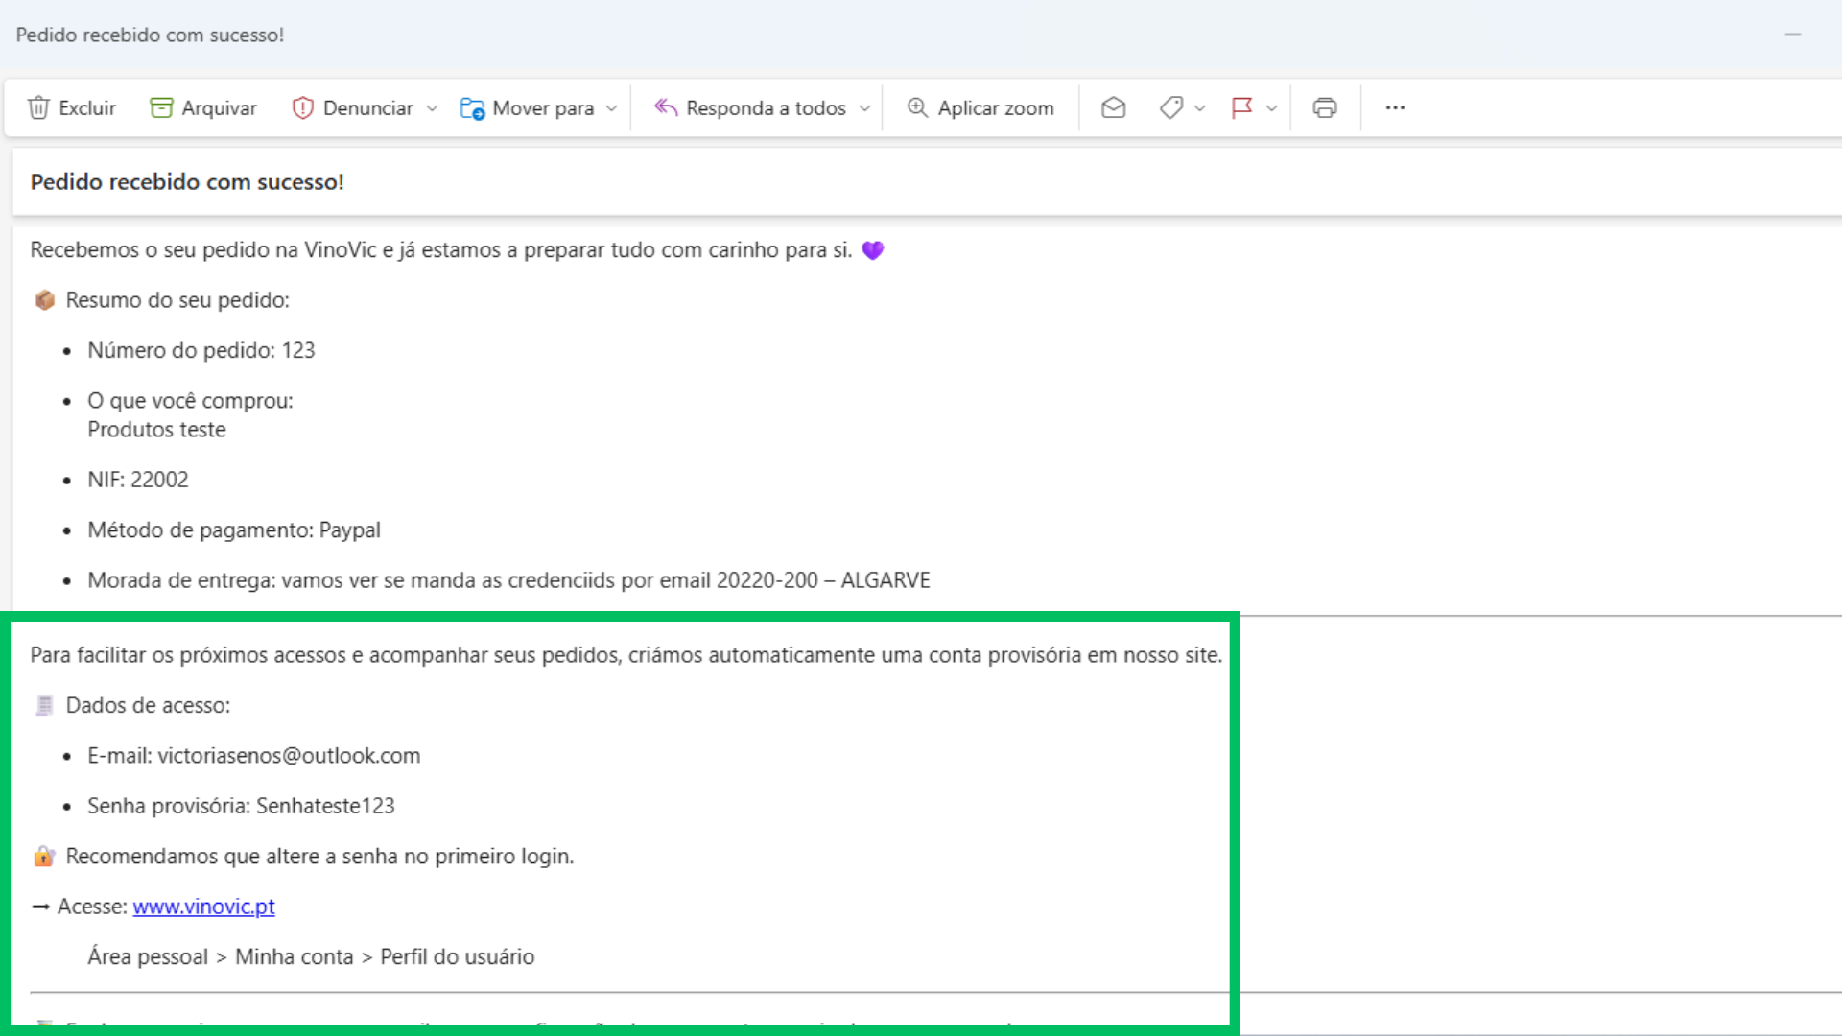Flag this message with red flag
1842x1036 pixels.
pos(1241,107)
